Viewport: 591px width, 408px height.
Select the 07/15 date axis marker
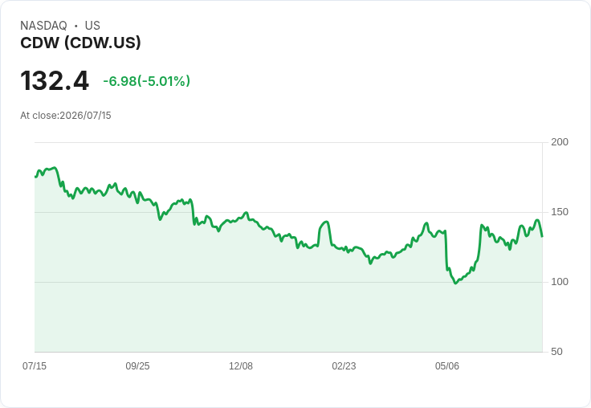[x=35, y=365]
